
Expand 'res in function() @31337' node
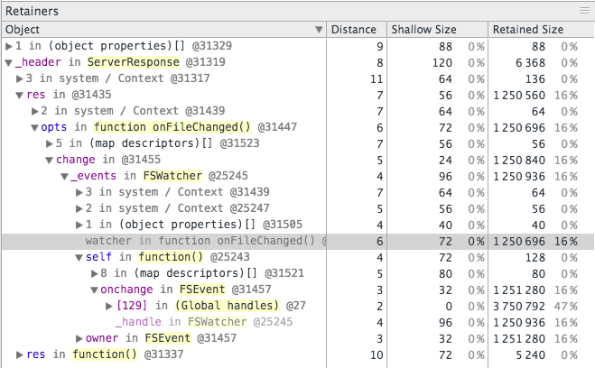(20, 355)
